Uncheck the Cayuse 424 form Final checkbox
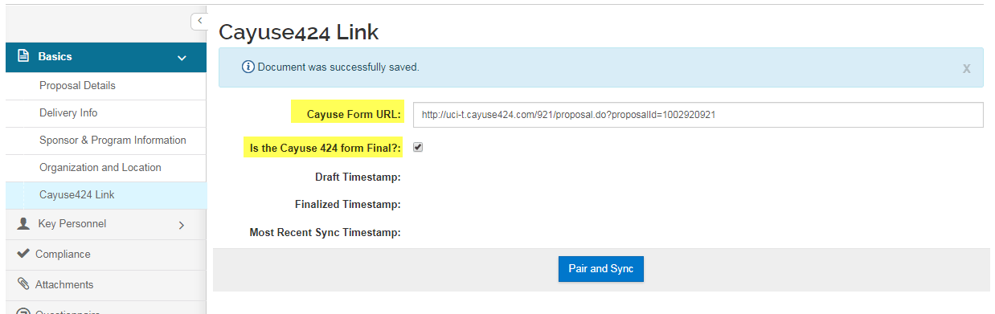This screenshot has height=314, width=995. [x=418, y=147]
